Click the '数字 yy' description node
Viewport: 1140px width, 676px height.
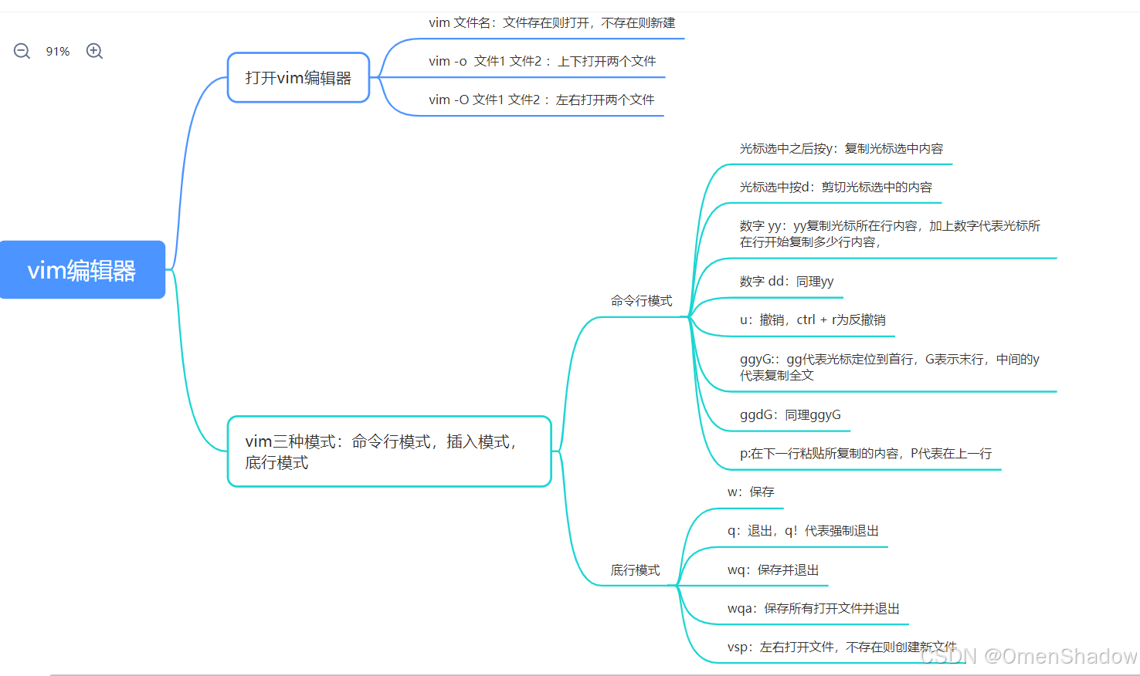890,234
